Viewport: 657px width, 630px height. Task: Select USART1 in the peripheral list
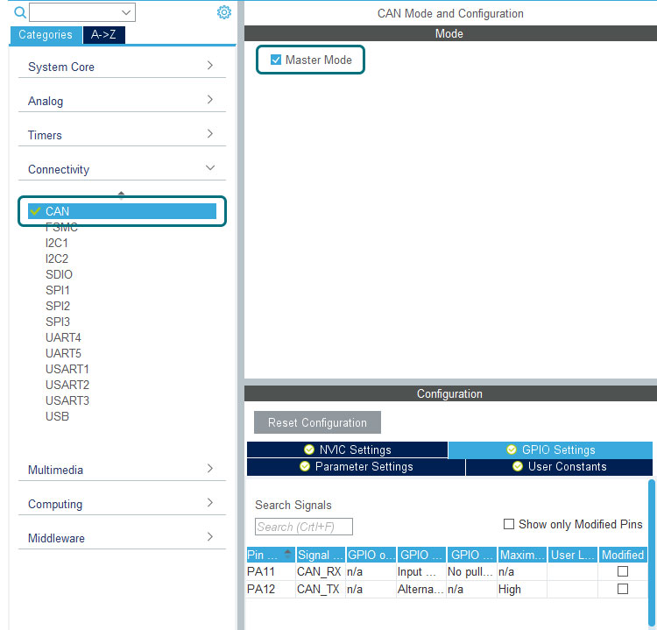coord(67,369)
